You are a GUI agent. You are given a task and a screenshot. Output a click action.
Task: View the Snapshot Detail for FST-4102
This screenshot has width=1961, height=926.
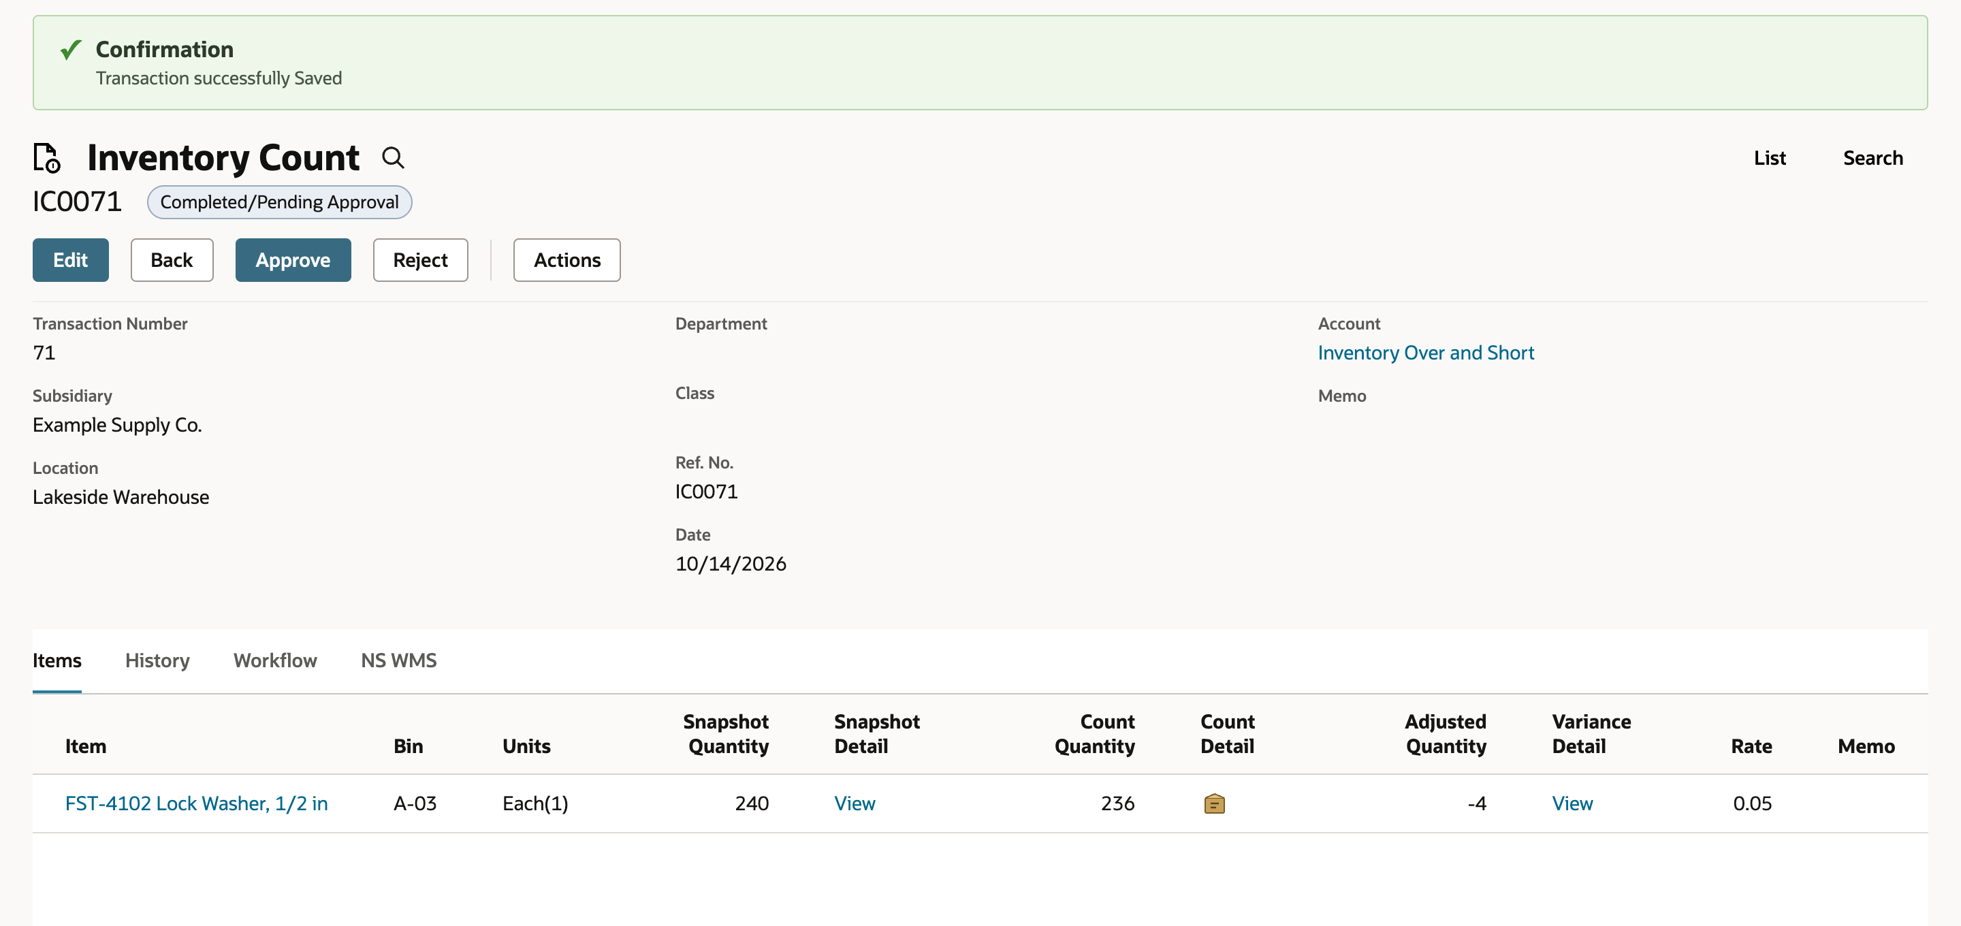coord(855,803)
